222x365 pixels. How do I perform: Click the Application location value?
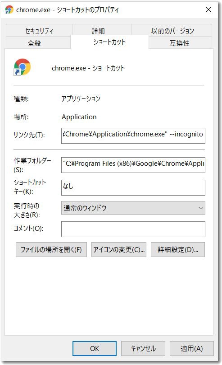(x=79, y=117)
